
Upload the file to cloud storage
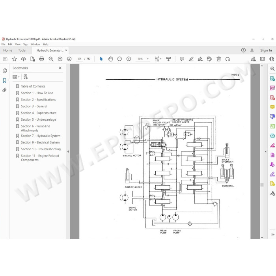click(23, 59)
